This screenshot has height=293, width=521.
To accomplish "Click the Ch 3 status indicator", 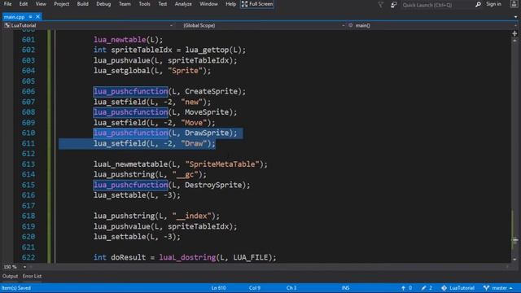I will click(291, 288).
